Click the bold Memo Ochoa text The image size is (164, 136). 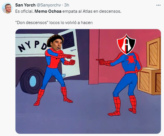pyautogui.click(x=48, y=11)
